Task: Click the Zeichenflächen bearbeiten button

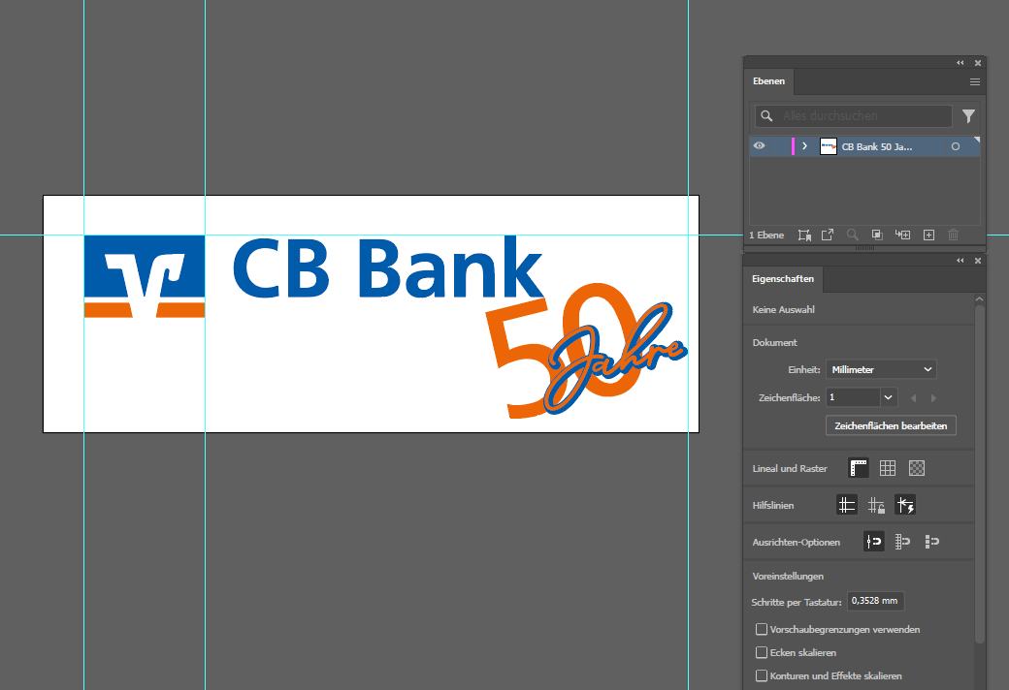Action: point(891,425)
